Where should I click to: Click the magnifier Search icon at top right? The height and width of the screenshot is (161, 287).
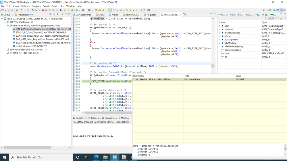264,10
